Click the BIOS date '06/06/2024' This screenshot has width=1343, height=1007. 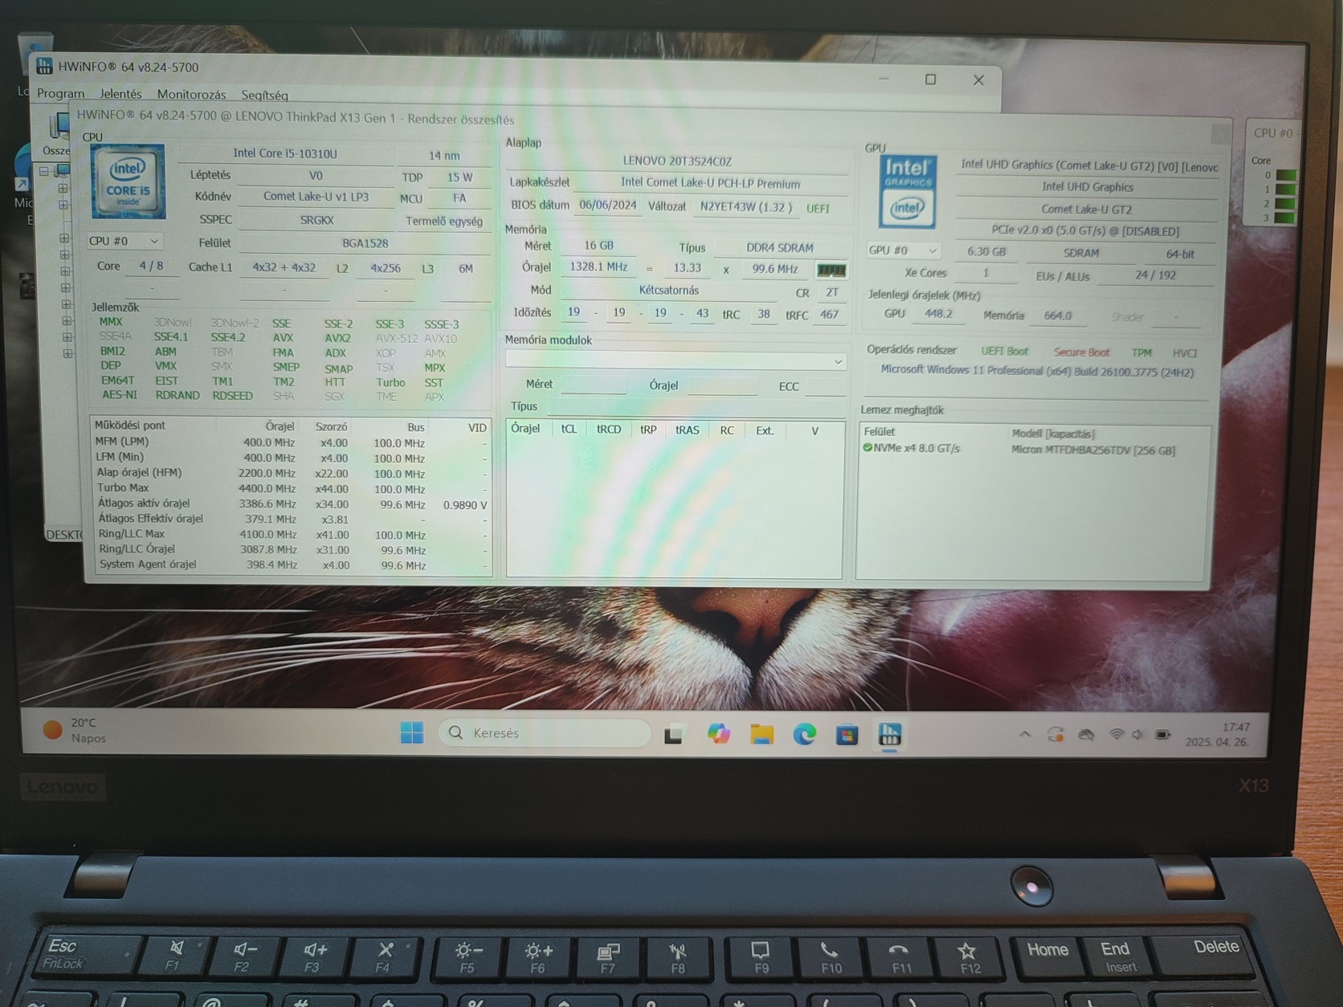point(608,205)
